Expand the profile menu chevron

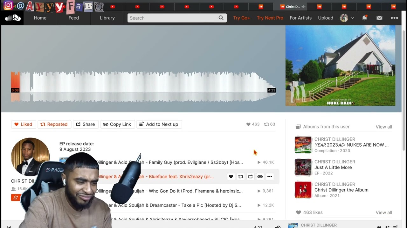[x=353, y=18]
